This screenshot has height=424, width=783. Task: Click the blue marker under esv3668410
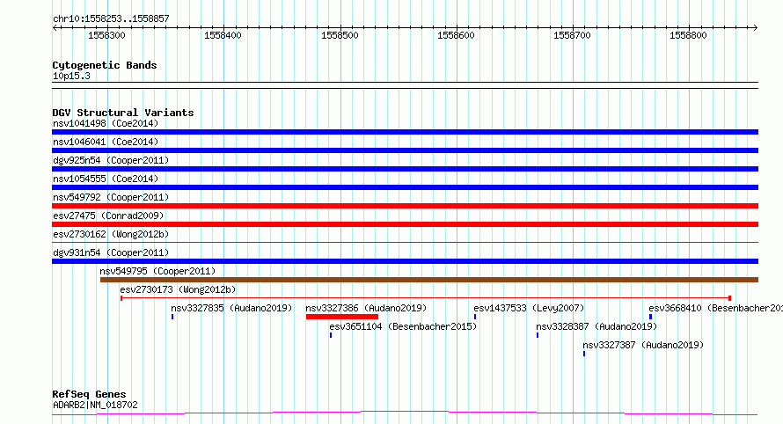[x=650, y=317]
